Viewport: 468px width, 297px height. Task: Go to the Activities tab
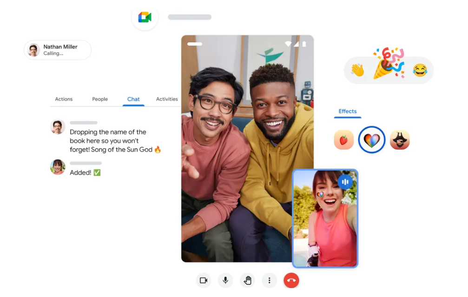[167, 99]
